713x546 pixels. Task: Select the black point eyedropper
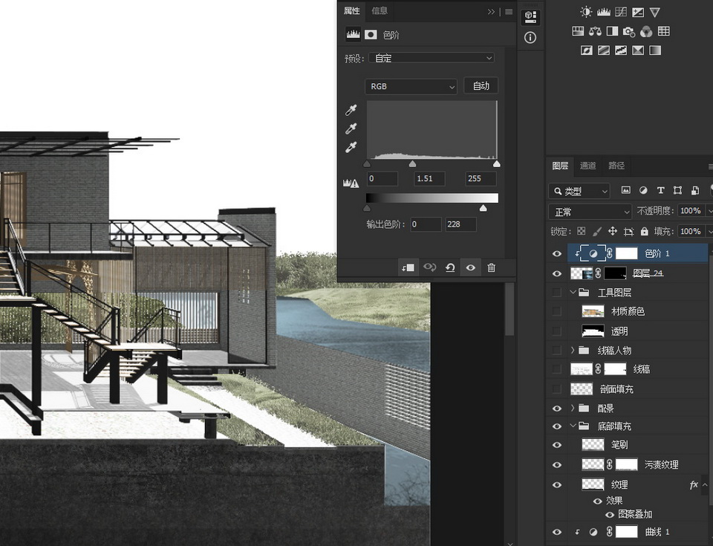click(351, 111)
